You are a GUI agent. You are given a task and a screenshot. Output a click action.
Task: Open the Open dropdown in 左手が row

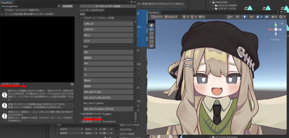tap(91, 129)
